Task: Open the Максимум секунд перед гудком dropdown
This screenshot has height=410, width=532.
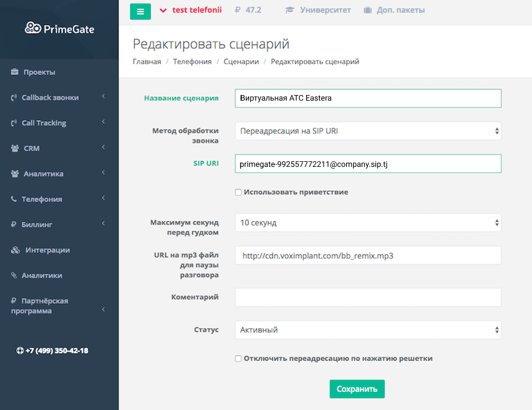Action: 368,222
